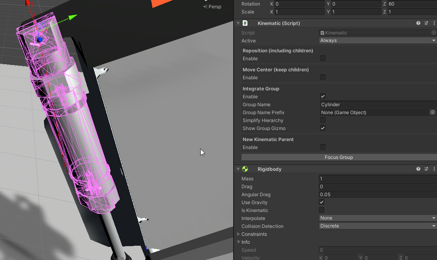This screenshot has width=437, height=260.
Task: Click Rigidbody preset selector icon
Action: coord(426,169)
